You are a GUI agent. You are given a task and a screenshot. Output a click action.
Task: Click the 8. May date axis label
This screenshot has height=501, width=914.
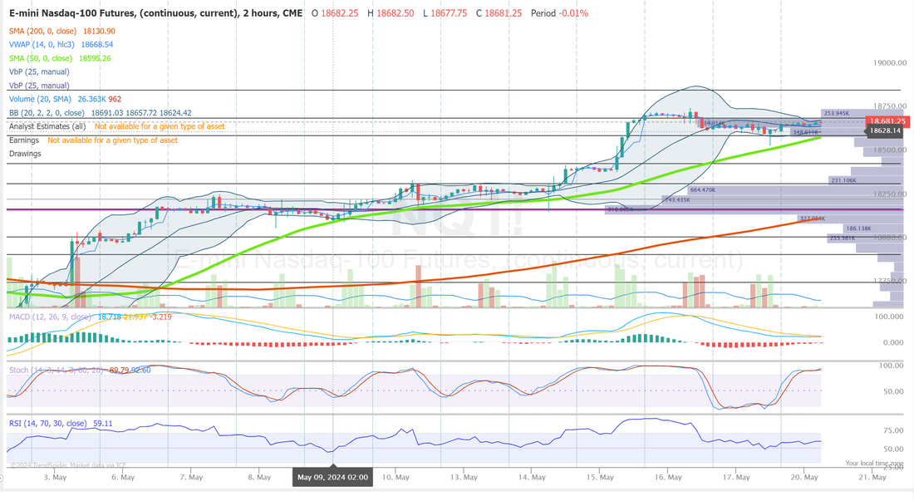point(259,477)
